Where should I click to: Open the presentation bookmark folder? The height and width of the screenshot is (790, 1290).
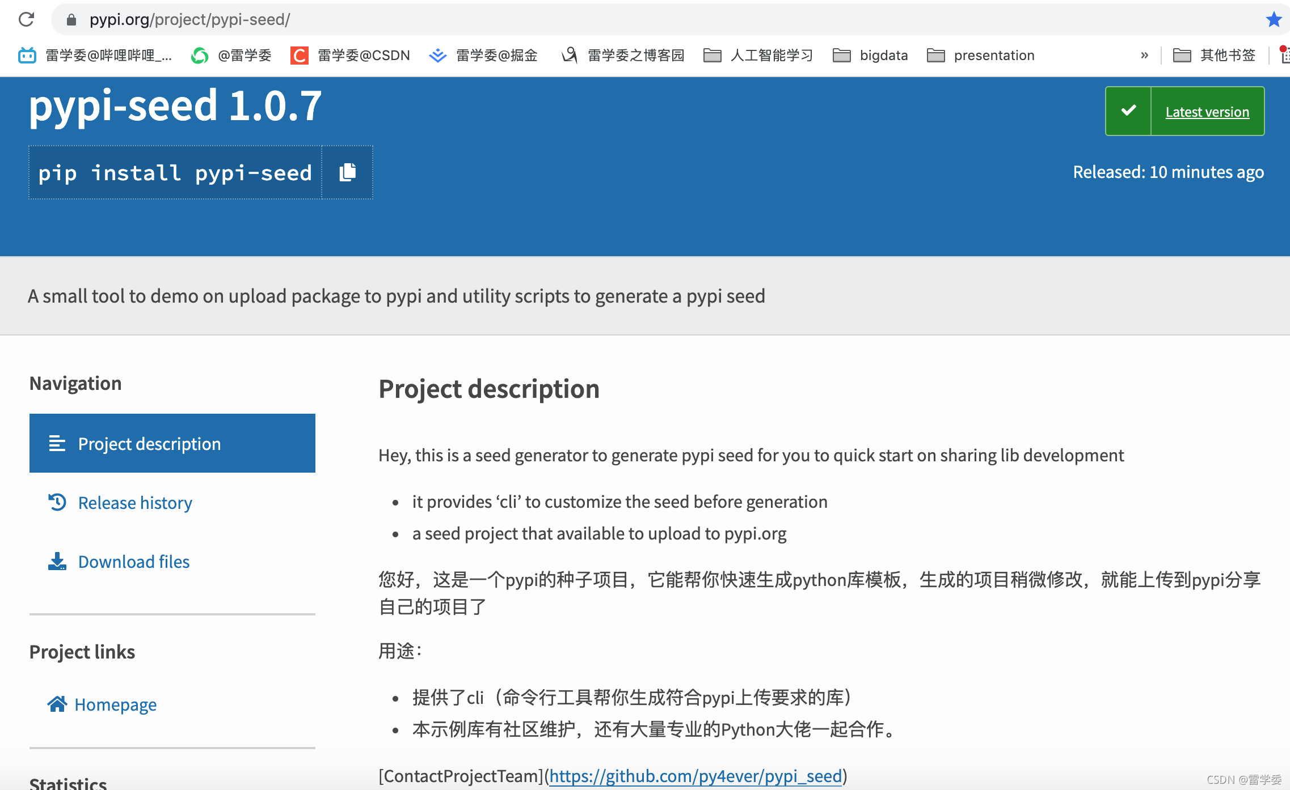point(981,55)
